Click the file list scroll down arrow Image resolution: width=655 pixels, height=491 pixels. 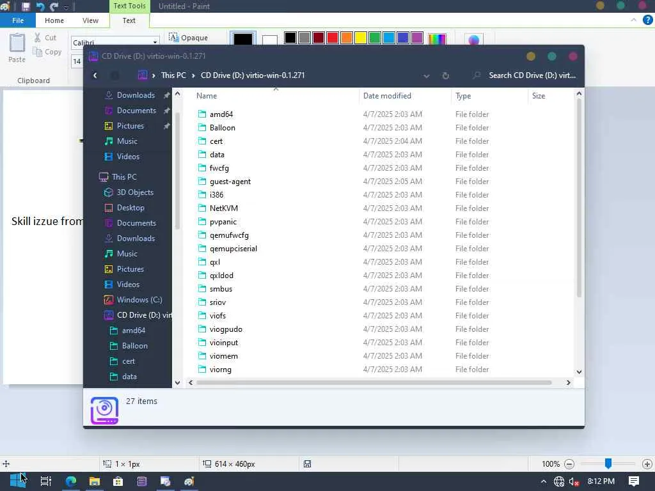(x=579, y=372)
